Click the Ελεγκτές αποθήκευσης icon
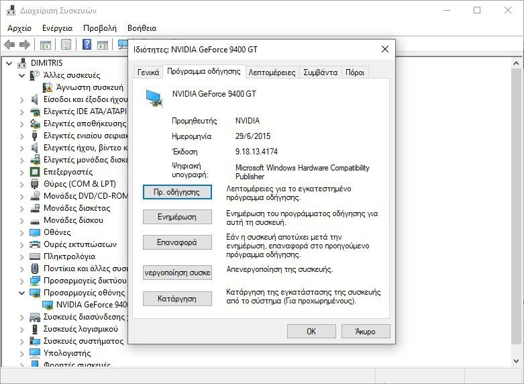 click(x=35, y=124)
